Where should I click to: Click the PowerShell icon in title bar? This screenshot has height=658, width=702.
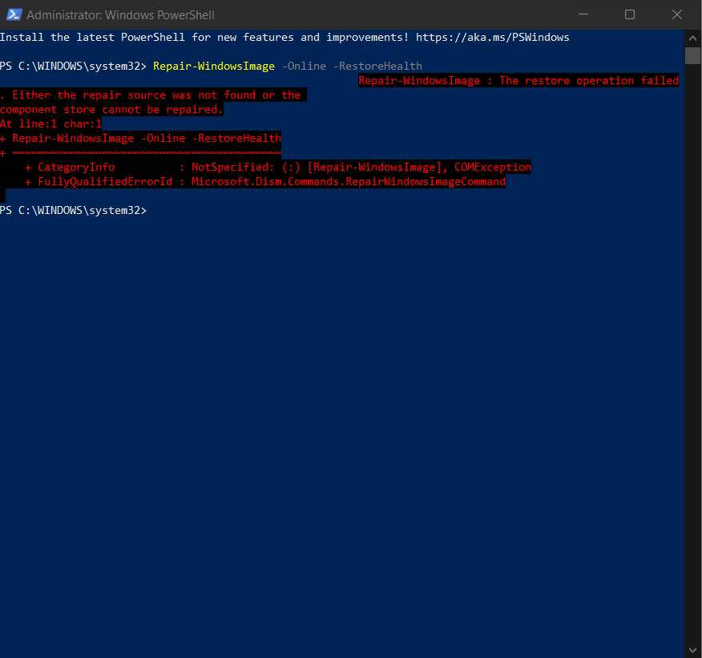[x=14, y=14]
